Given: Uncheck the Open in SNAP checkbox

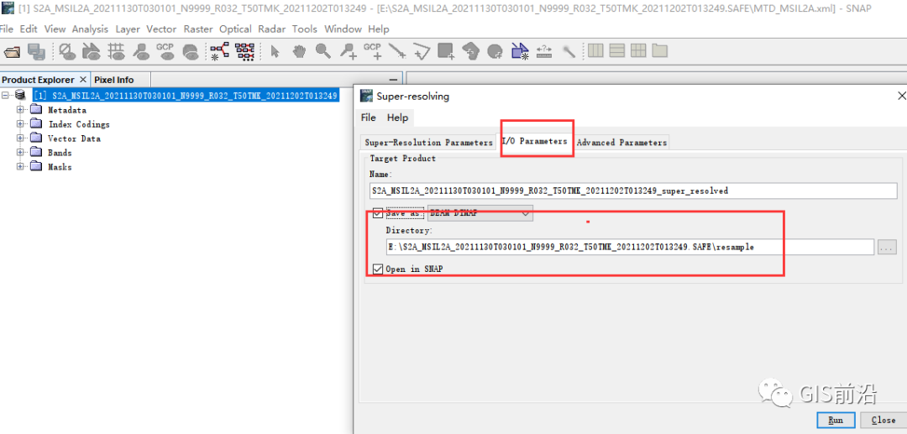Looking at the screenshot, I should click(x=378, y=269).
